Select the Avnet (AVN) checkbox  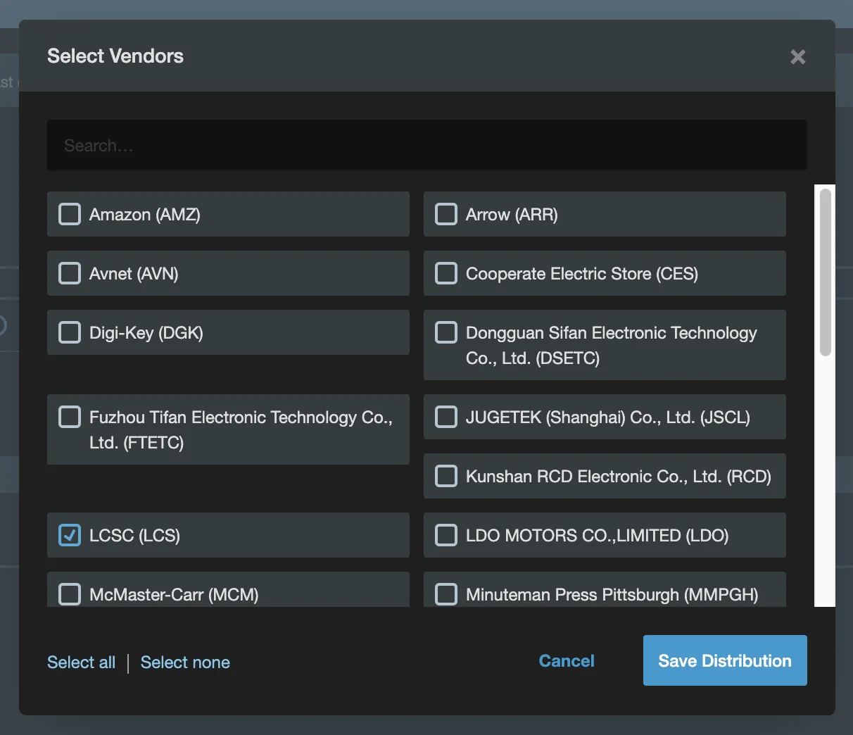click(70, 273)
